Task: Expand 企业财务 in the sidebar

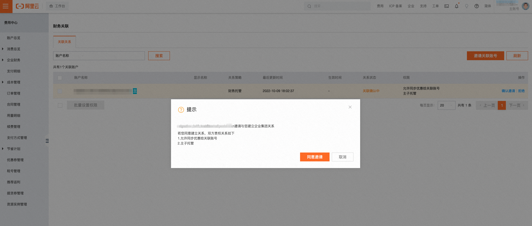Action: pos(14,60)
